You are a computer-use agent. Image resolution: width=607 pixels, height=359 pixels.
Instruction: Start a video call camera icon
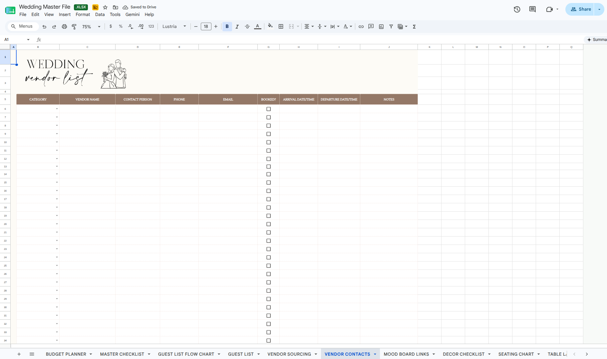tap(549, 9)
